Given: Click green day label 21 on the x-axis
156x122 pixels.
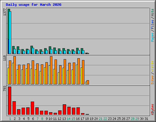Looking at the screenshot, I should point(101,119).
